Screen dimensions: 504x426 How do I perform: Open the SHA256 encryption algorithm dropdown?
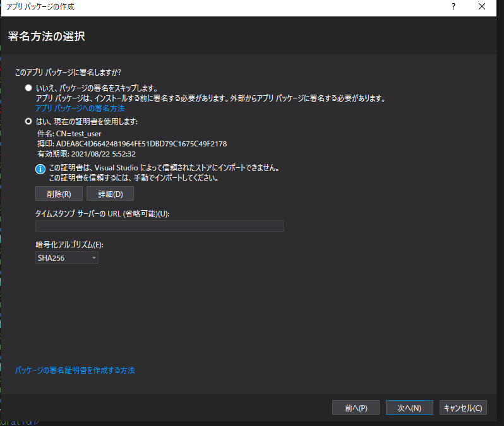(67, 257)
